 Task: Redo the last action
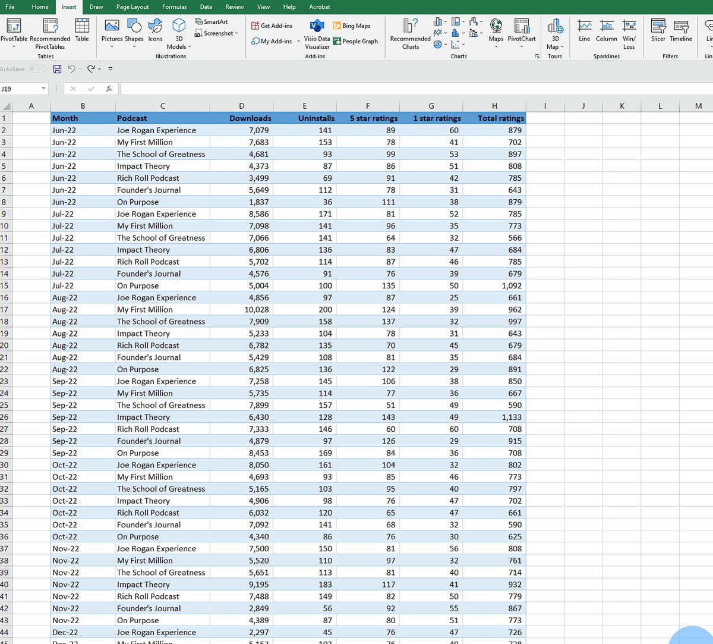[x=91, y=69]
